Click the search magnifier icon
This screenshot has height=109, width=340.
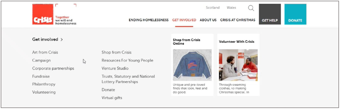coord(251,8)
